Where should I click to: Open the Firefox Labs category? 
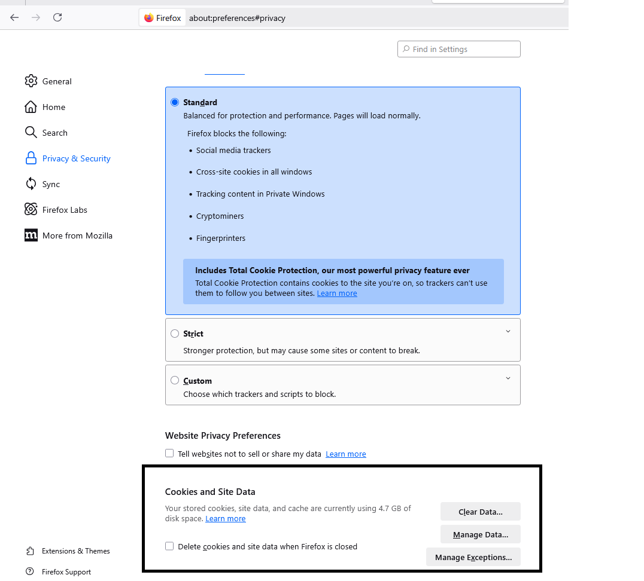65,210
